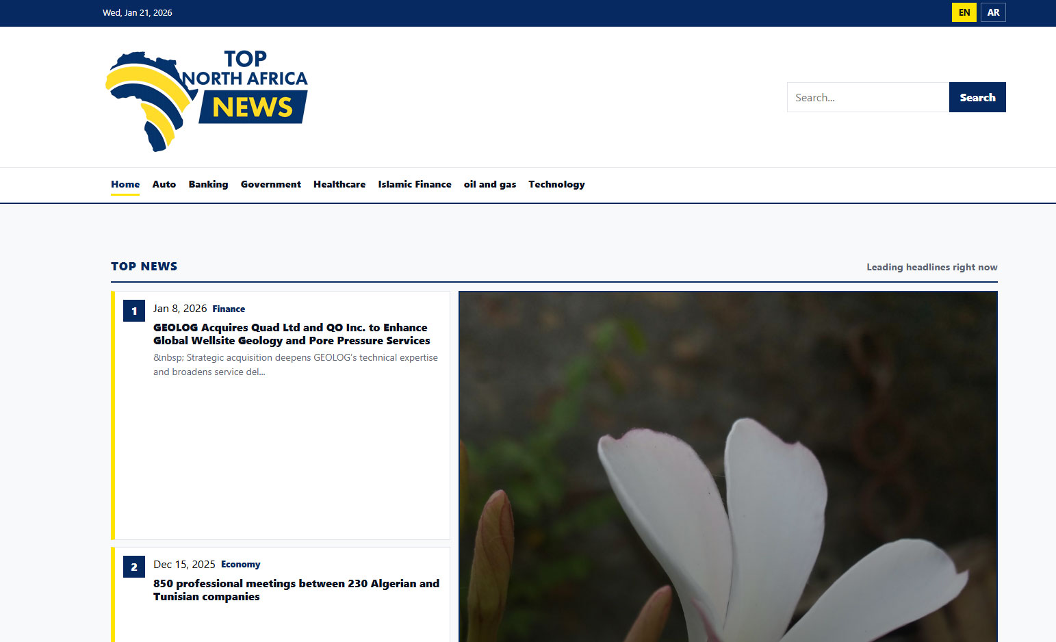Click the Top North Africa News logo
The image size is (1056, 642).
[207, 99]
